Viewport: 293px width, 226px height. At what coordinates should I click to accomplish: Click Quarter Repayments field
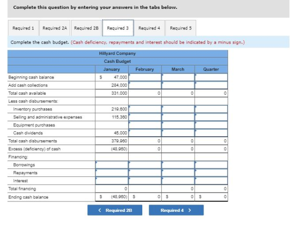[x=211, y=173]
